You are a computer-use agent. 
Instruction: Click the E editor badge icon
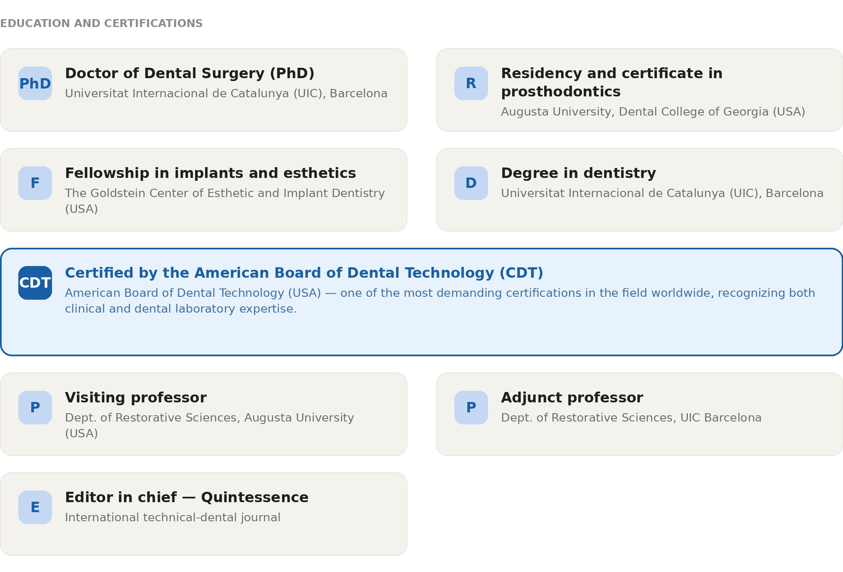(35, 507)
